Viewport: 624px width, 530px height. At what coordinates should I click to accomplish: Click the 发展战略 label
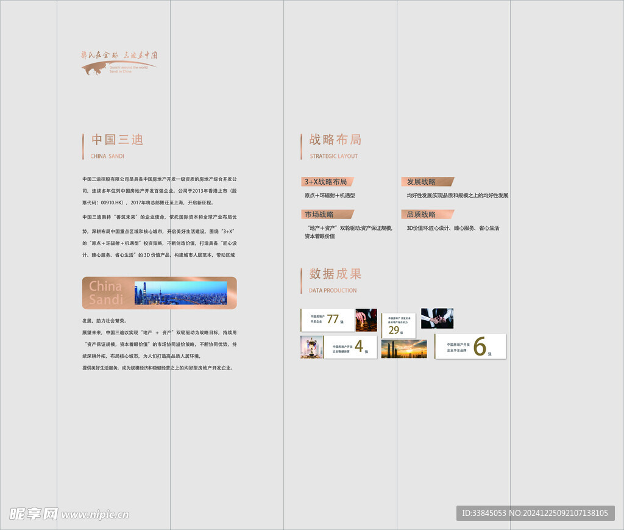(x=427, y=182)
